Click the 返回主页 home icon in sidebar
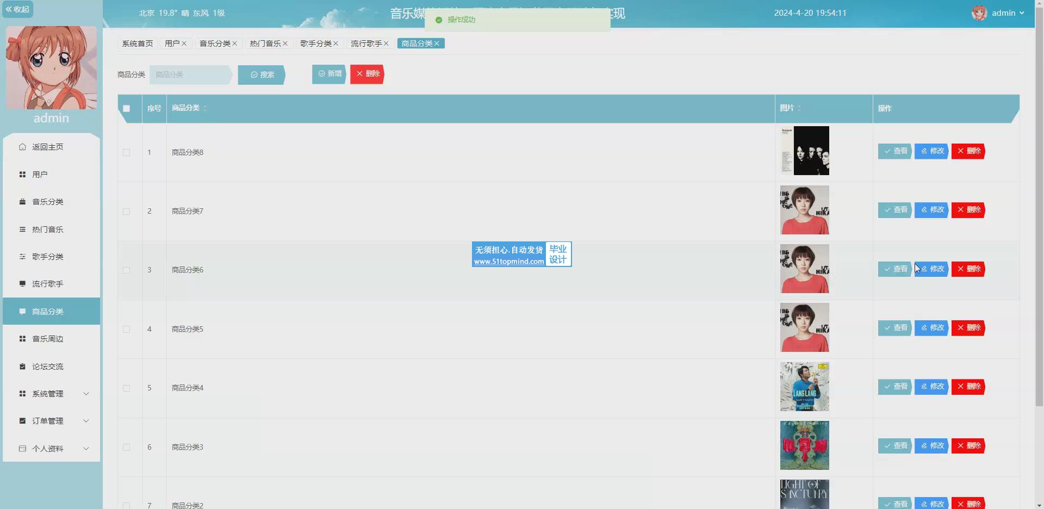Viewport: 1044px width, 509px height. [x=22, y=147]
